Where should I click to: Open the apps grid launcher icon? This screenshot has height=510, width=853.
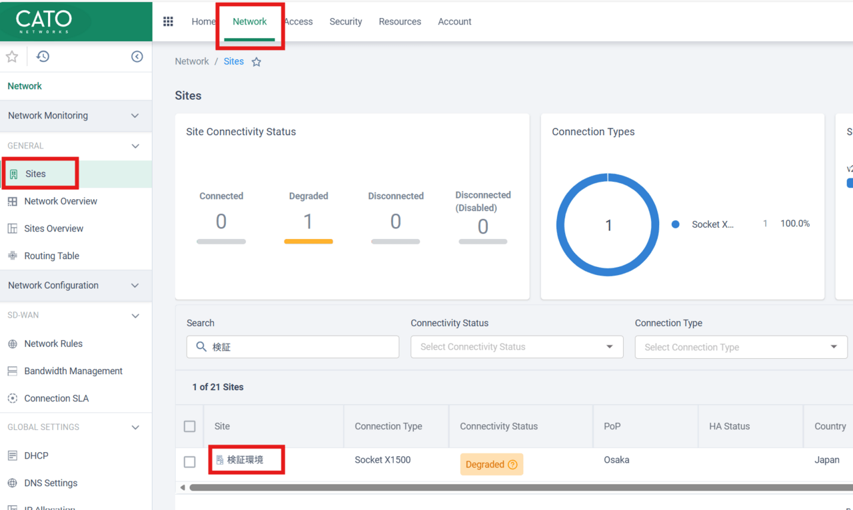[x=168, y=21]
